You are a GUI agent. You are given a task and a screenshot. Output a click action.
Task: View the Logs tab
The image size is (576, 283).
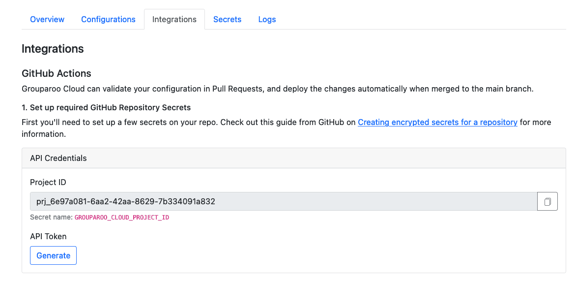(267, 19)
